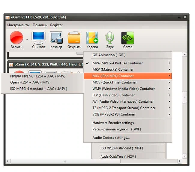The image size is (195, 172).
Task: Select GIF Animation (.GIF) format
Action: pos(128,55)
